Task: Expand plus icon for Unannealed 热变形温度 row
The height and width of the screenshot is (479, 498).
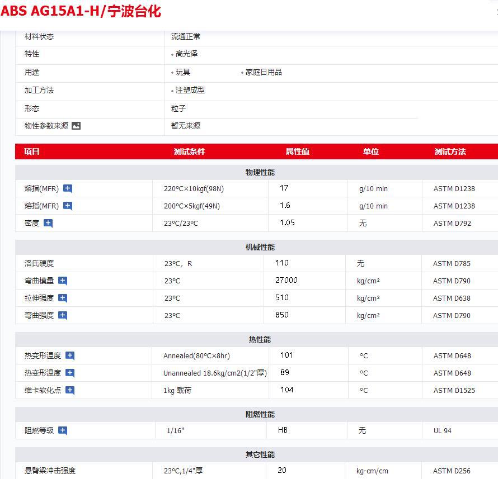Action: (x=70, y=373)
